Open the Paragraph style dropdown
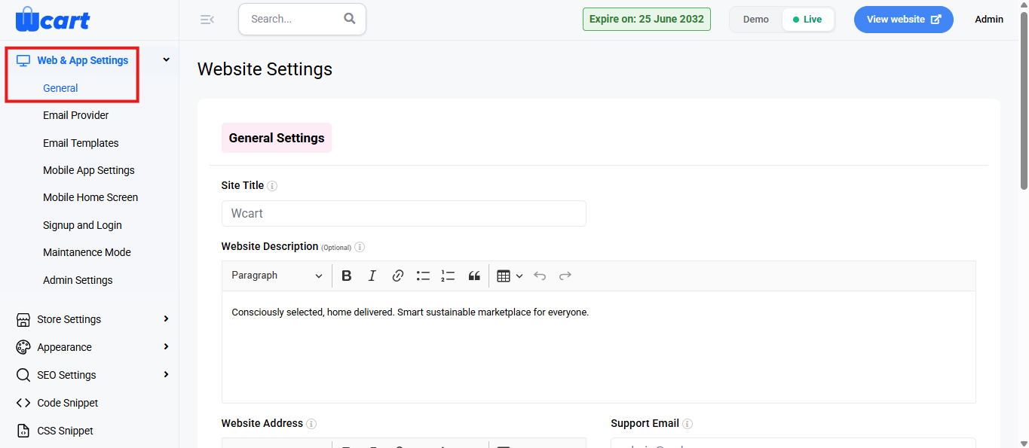 277,276
